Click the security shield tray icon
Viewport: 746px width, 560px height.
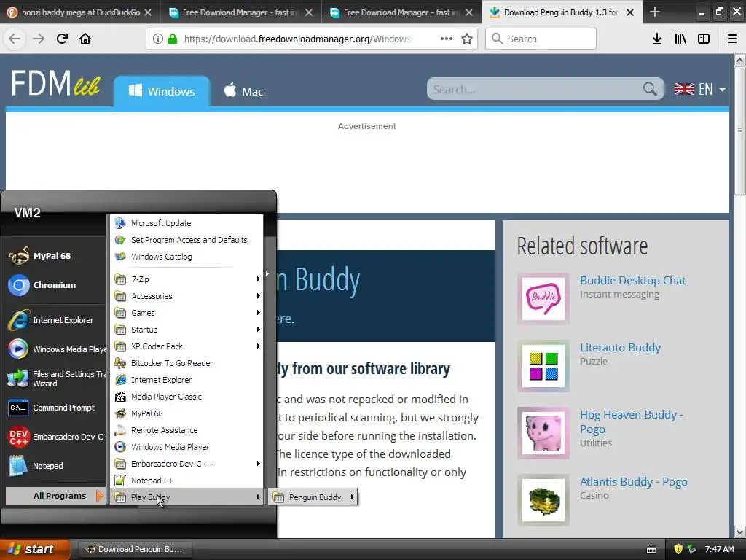[678, 549]
